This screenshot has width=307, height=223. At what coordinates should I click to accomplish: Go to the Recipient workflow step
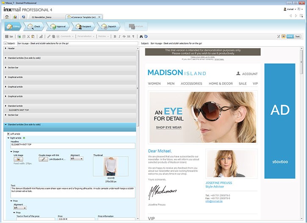tap(83, 26)
